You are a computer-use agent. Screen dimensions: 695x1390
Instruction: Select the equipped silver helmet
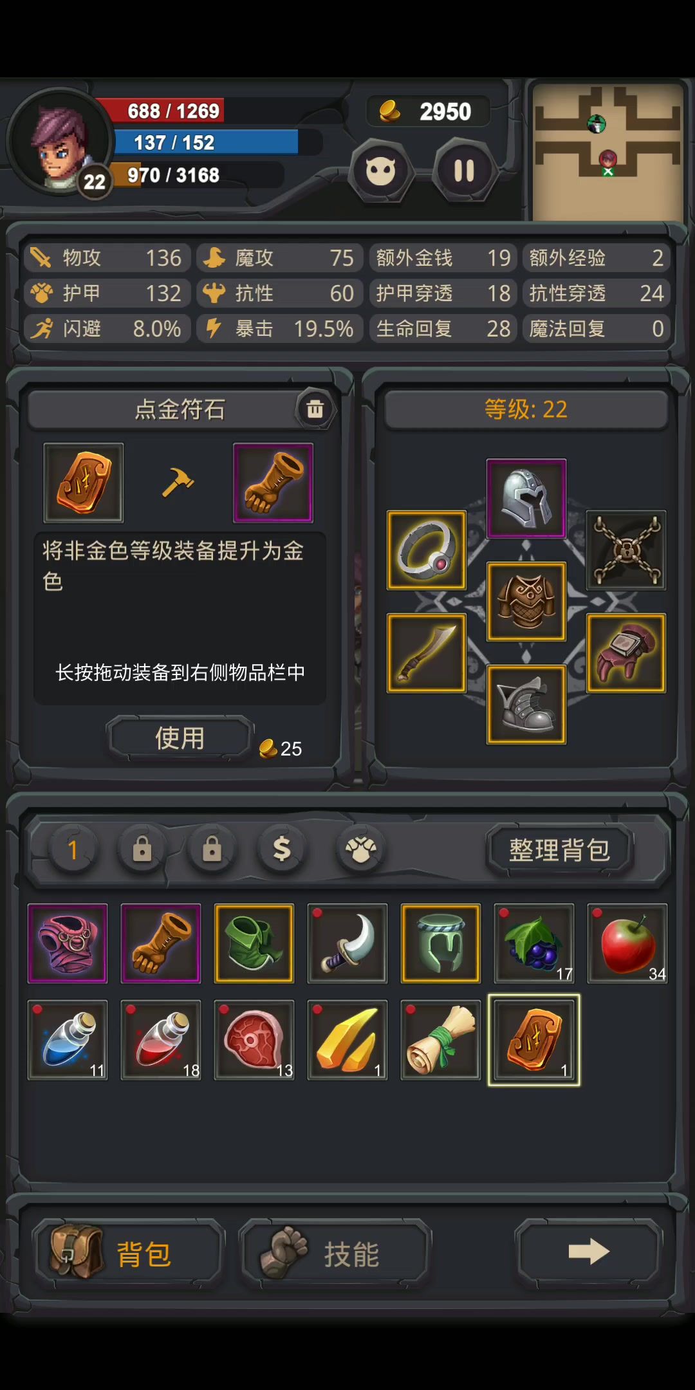526,499
